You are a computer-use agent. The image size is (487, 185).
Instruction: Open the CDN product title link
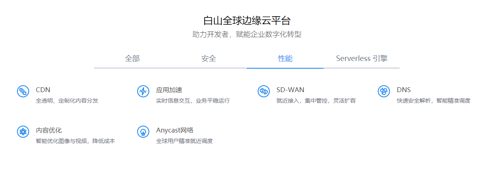(x=43, y=90)
